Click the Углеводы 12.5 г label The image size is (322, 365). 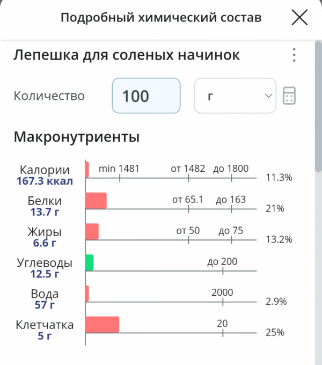[45, 268]
